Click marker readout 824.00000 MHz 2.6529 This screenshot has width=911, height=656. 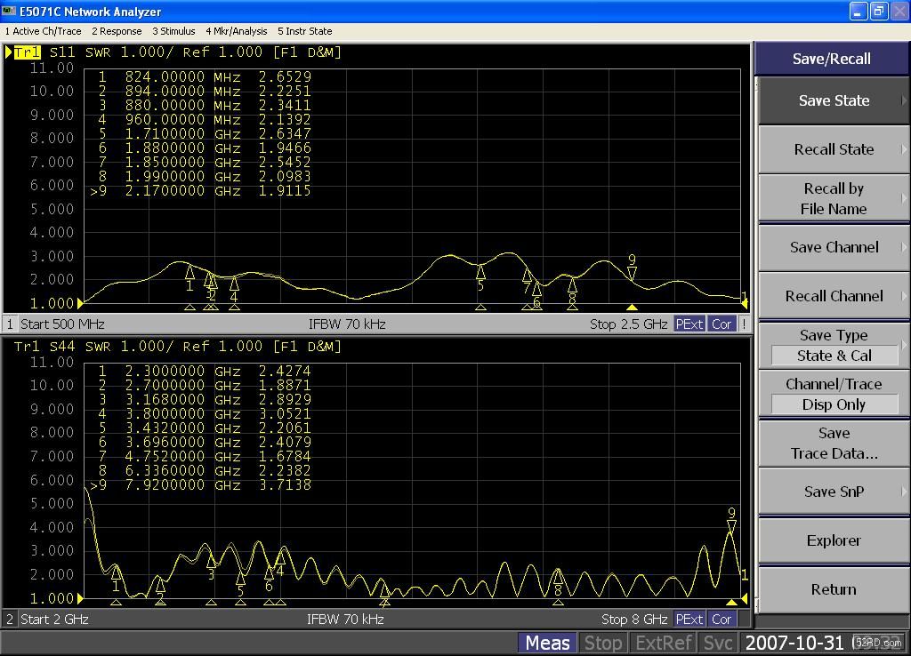click(x=205, y=76)
